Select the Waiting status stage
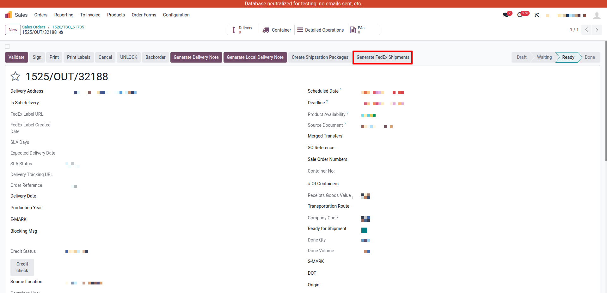This screenshot has height=293, width=607. pyautogui.click(x=544, y=57)
